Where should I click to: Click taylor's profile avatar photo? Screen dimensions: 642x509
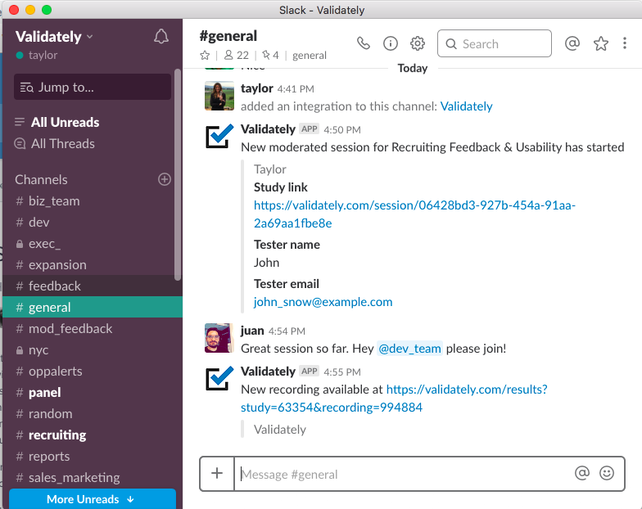(x=219, y=96)
